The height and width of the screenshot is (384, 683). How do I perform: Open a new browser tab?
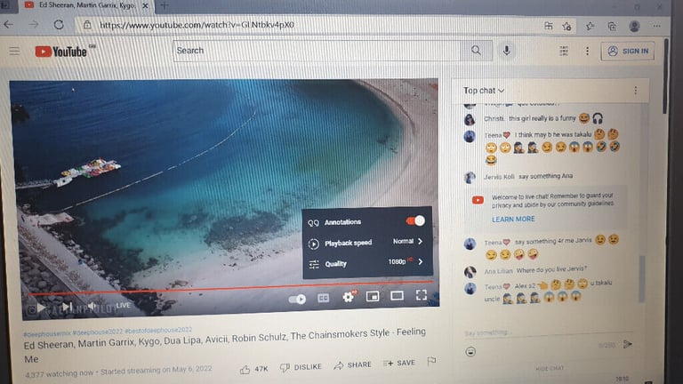pyautogui.click(x=165, y=5)
